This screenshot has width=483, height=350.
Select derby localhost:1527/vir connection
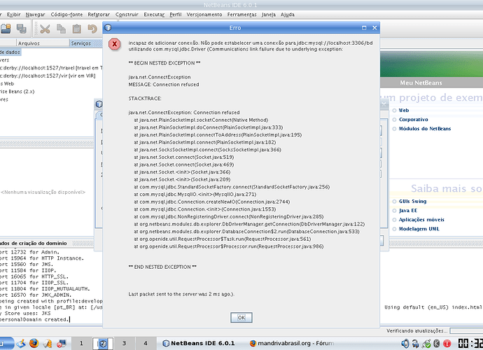[48, 76]
